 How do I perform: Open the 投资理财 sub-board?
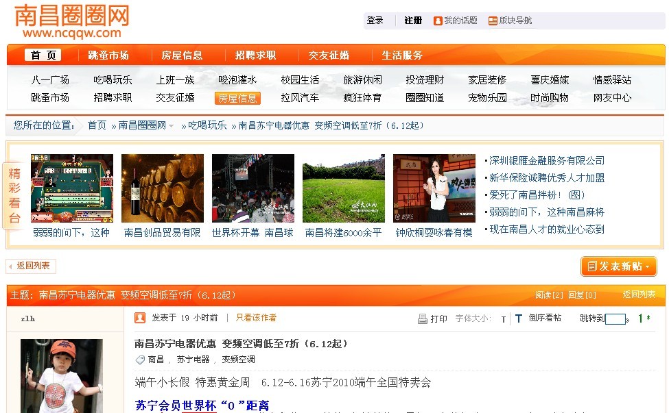[x=425, y=80]
